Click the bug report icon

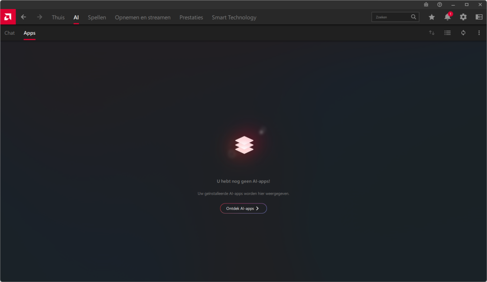click(426, 4)
